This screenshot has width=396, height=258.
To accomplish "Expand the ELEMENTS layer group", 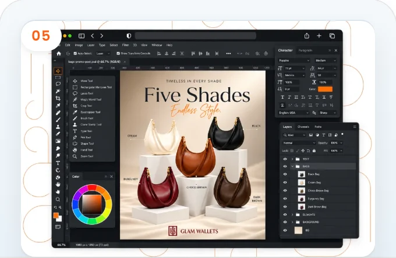I will click(292, 214).
